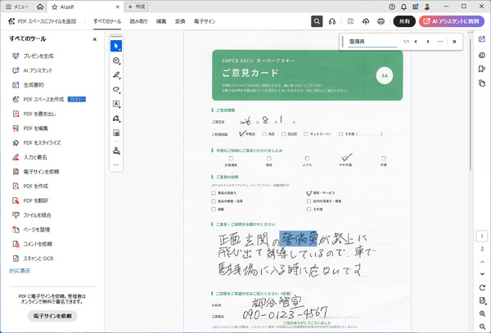Screen dimensions: 491x333
Task: Open スキャンと OCR tool
Action: coord(33,259)
